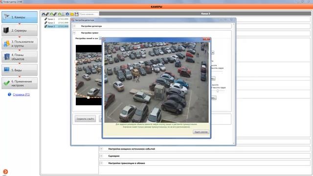Click the yellow folder toolbar icon
The image size is (313, 176).
click(x=72, y=14)
